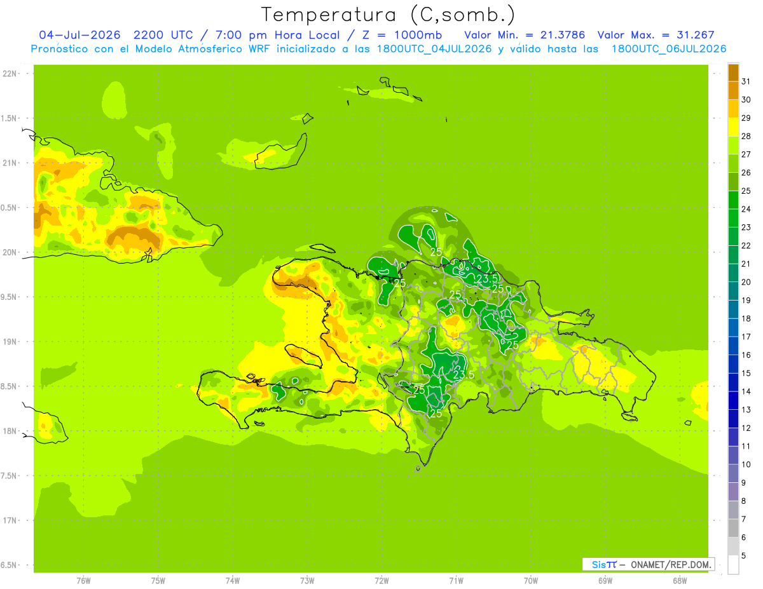Viewport: 763px width, 589px height.
Task: Click the '69W' longitude axis label
Action: click(605, 581)
